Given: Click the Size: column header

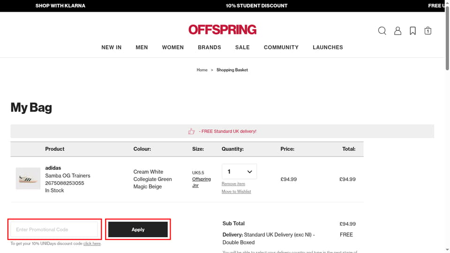Looking at the screenshot, I should click(198, 149).
